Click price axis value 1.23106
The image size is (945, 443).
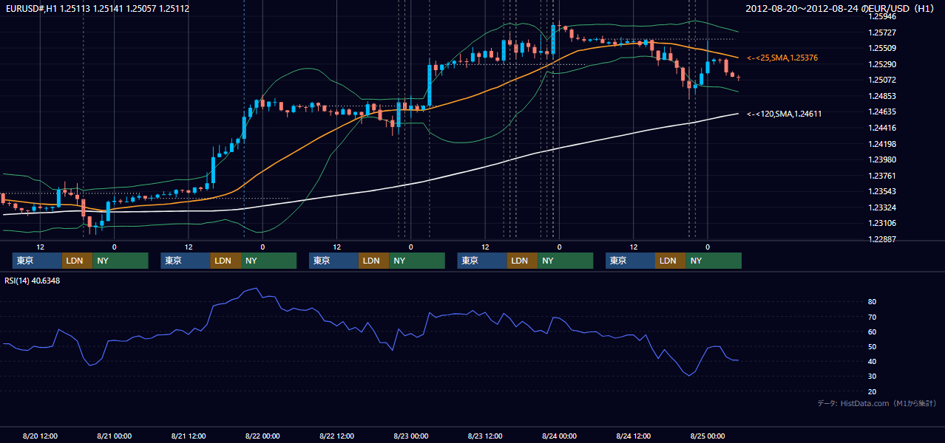(883, 223)
